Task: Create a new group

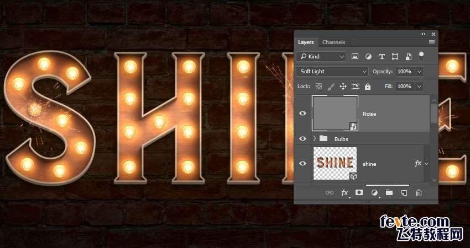Action: click(389, 193)
